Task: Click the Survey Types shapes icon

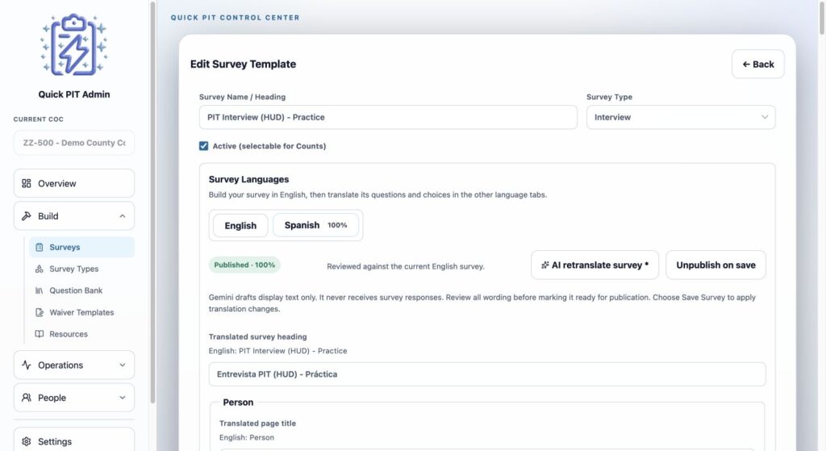Action: [39, 269]
